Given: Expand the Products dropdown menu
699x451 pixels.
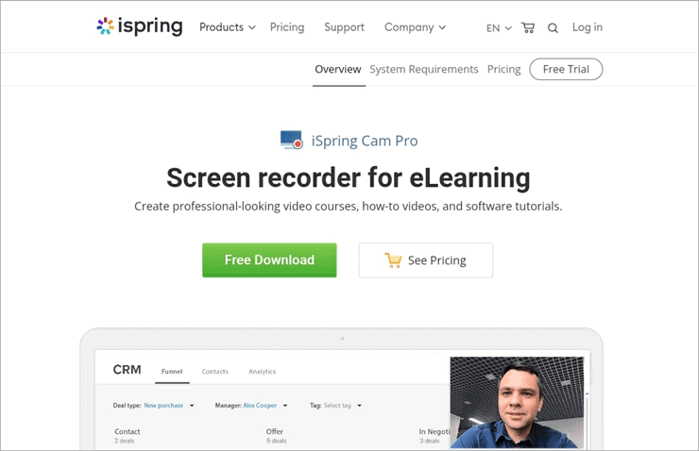Looking at the screenshot, I should click(x=227, y=27).
